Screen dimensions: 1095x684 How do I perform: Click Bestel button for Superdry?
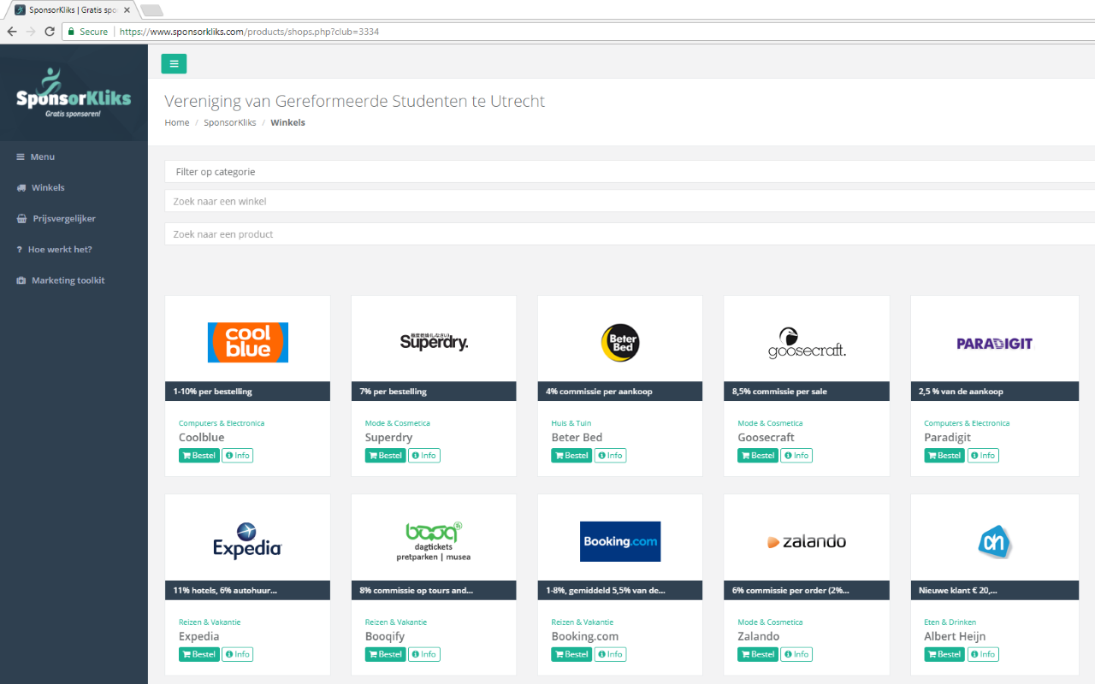click(386, 456)
